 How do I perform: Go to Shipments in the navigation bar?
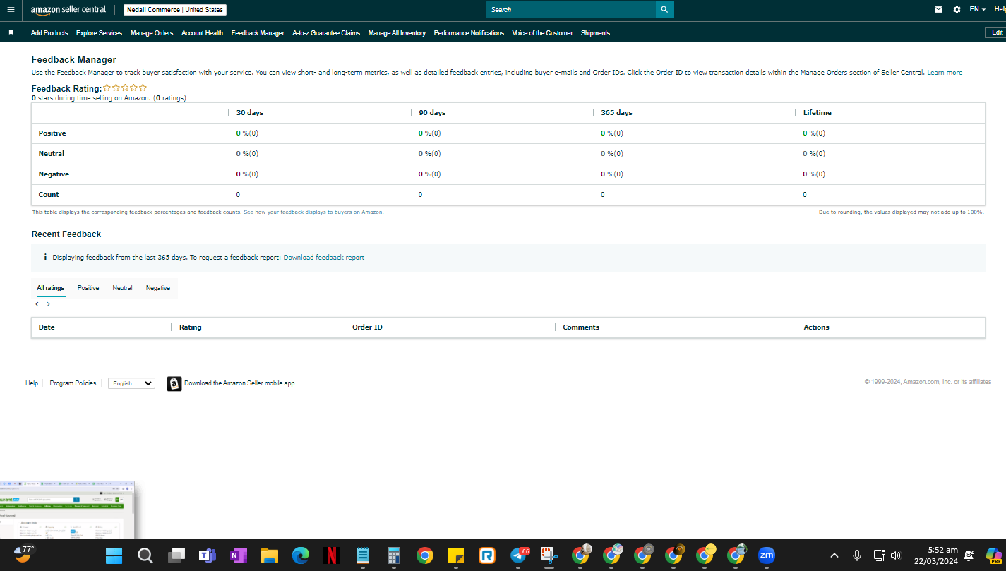[595, 33]
